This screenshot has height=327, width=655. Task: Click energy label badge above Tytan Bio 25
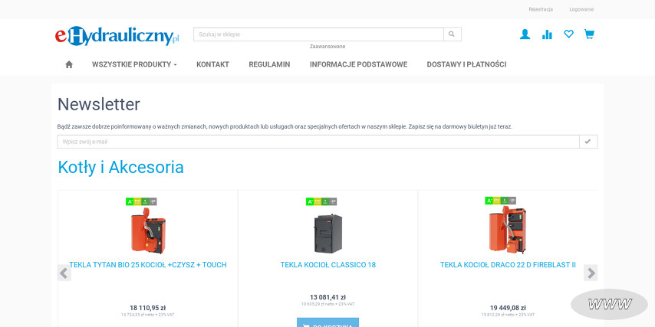[x=141, y=201]
